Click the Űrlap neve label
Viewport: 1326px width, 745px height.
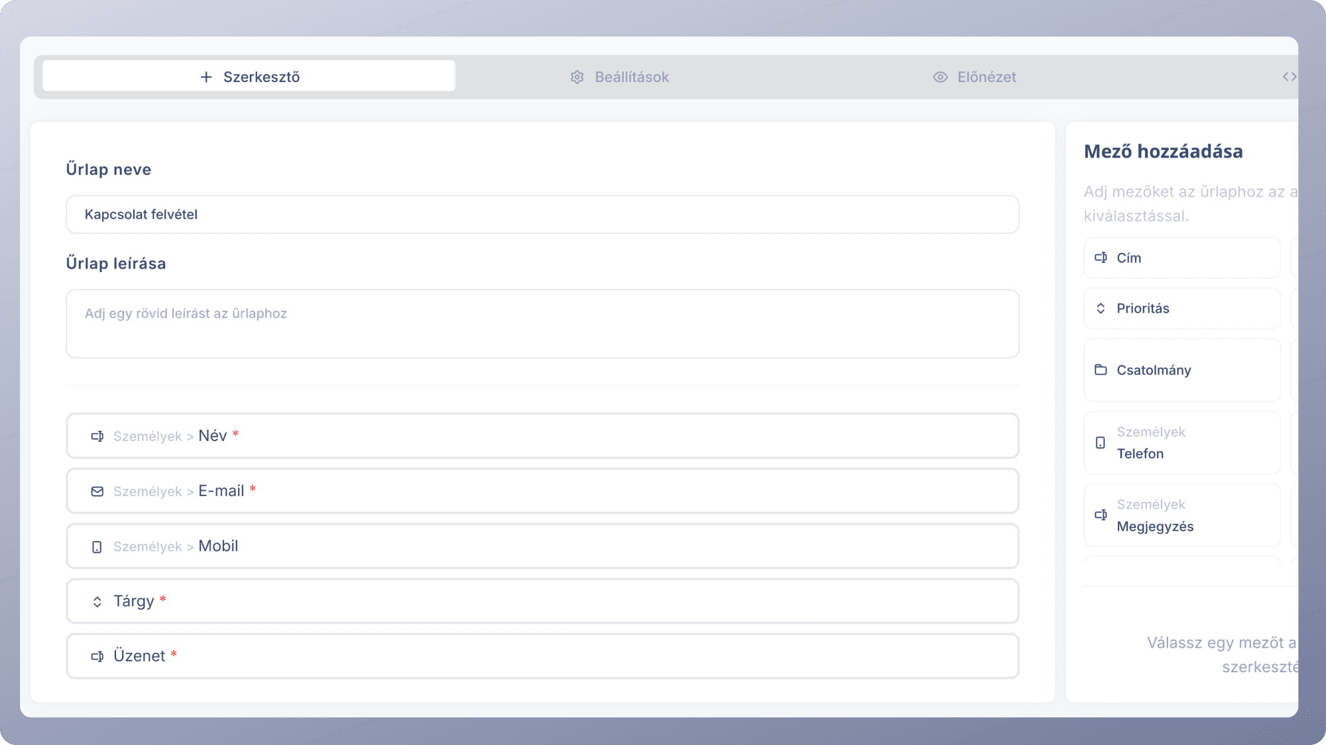coord(109,170)
